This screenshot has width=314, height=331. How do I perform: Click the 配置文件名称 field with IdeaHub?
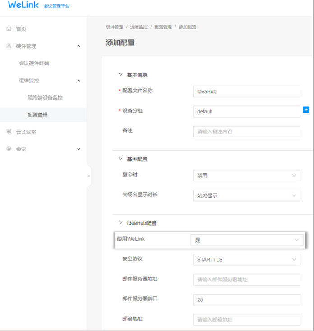246,91
